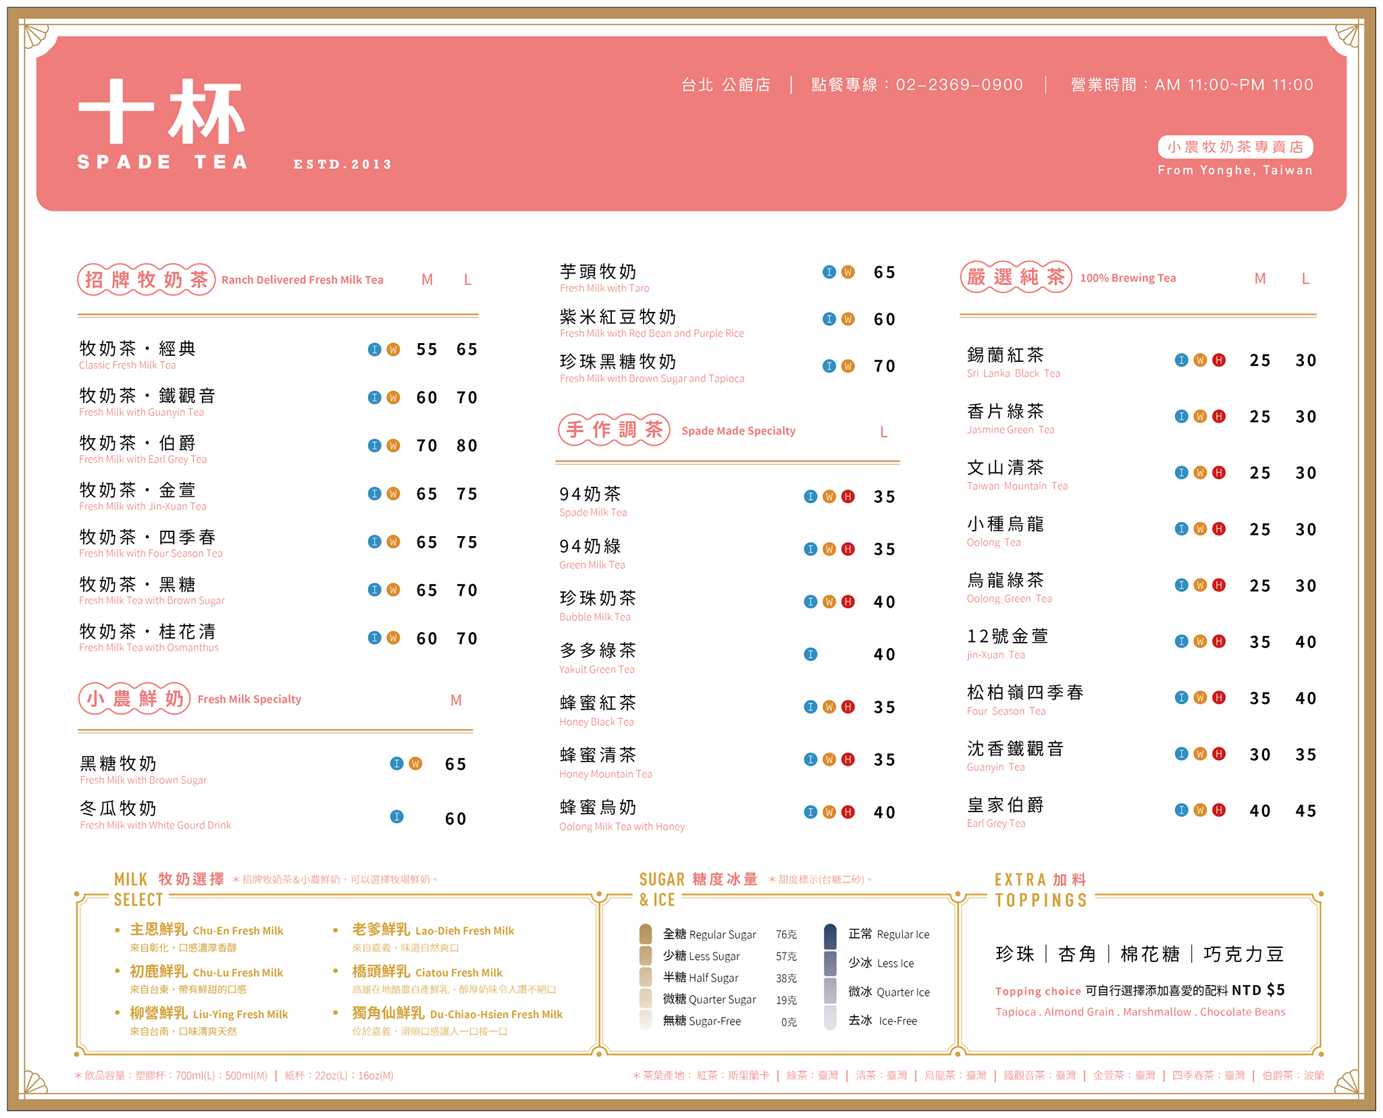Screen dimensions: 1383x1118
Task: Click blue I icon beside 冬瓜牧奶
Action: [397, 817]
